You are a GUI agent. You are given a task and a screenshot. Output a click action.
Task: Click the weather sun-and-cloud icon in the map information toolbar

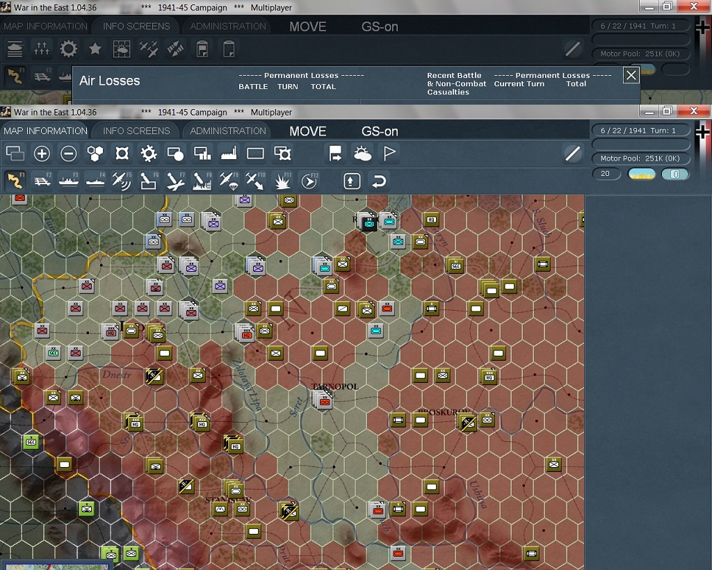click(362, 154)
